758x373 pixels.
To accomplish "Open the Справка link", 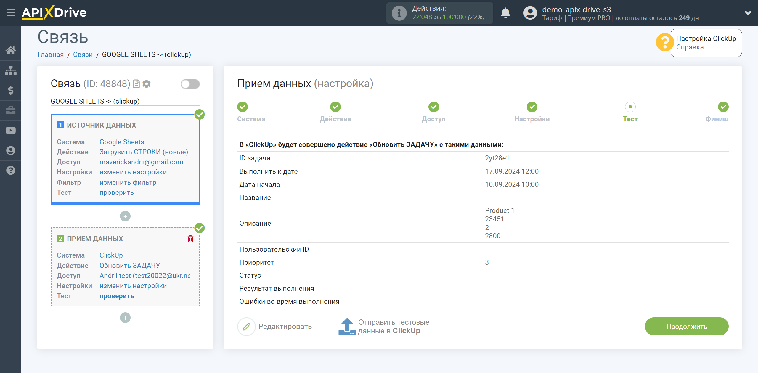I will pyautogui.click(x=690, y=47).
